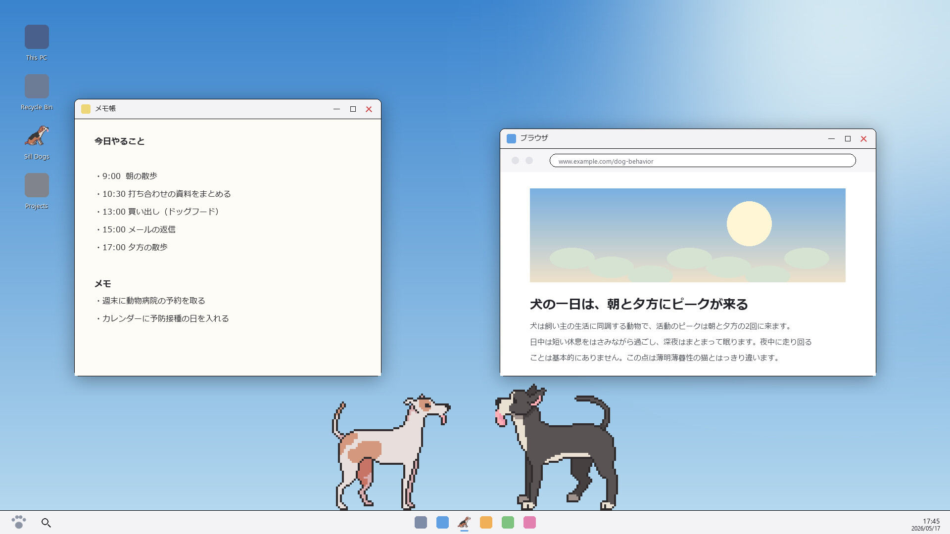Image resolution: width=950 pixels, height=534 pixels.
Task: Click the yellow メモ帳 title bar icon
Action: 86,109
